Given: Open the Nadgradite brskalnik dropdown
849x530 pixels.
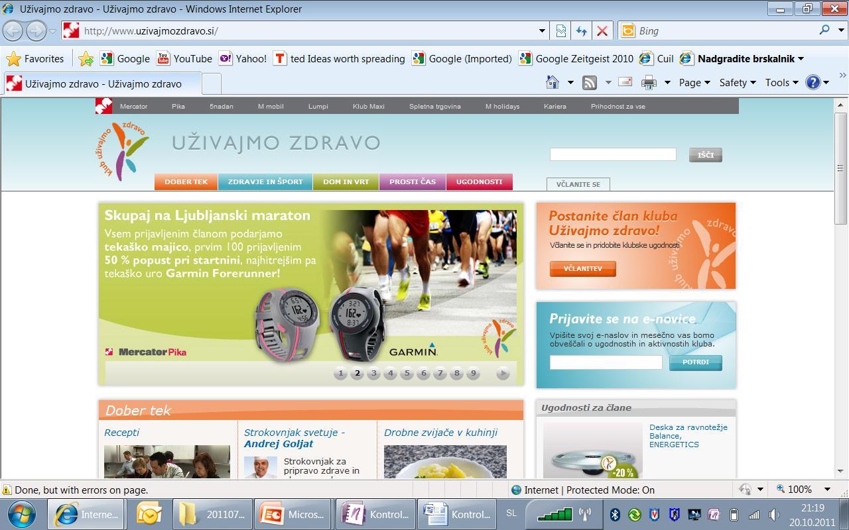Looking at the screenshot, I should (x=751, y=58).
